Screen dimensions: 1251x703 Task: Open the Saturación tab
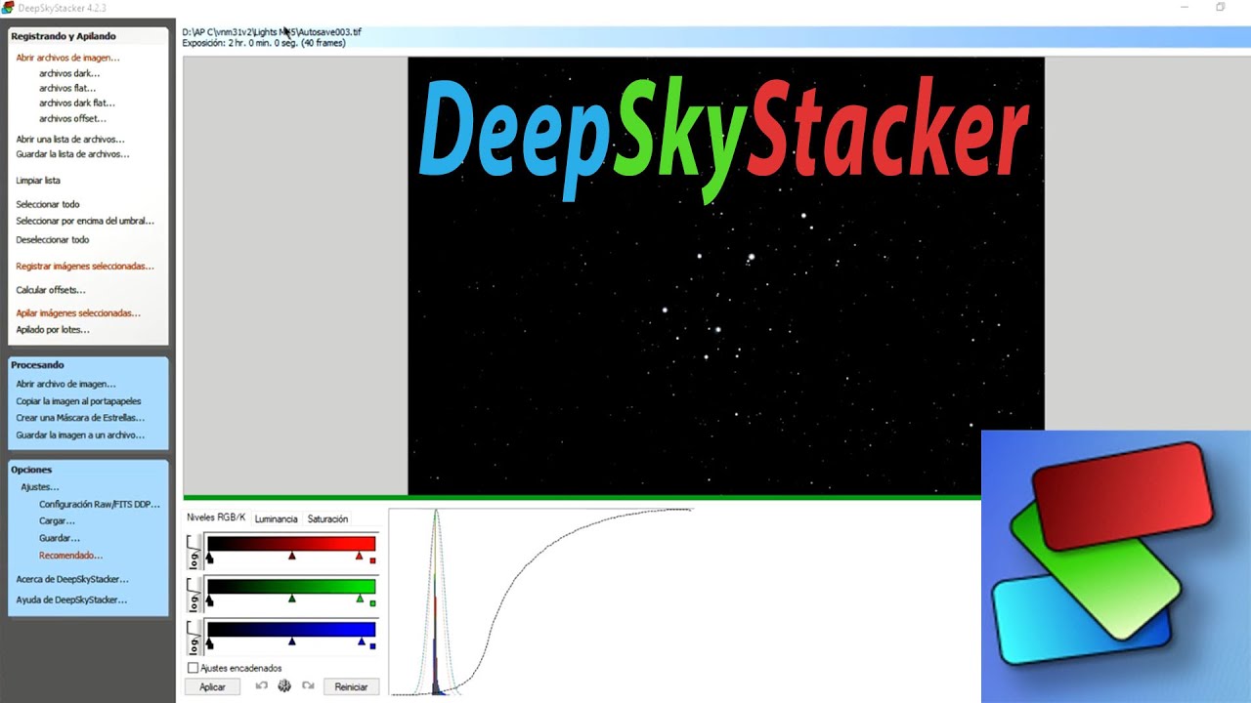(x=327, y=518)
